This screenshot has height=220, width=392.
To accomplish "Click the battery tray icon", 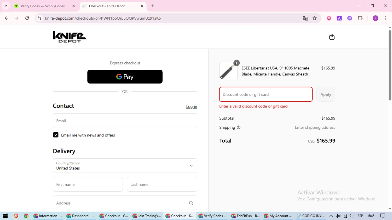I will click(x=352, y=216).
